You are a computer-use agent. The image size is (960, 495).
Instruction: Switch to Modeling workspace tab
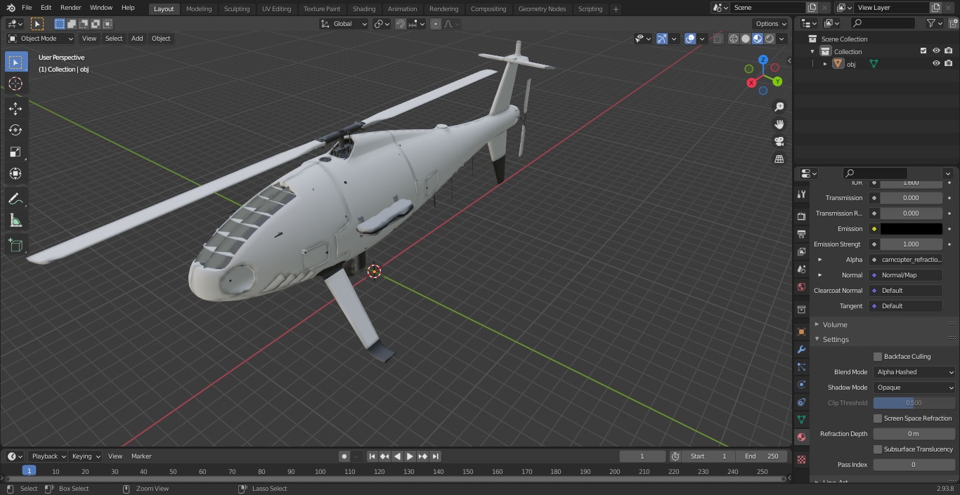tap(199, 8)
